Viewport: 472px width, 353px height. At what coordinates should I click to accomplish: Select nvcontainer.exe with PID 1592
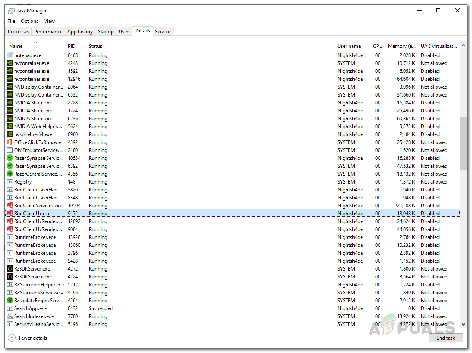pyautogui.click(x=32, y=71)
